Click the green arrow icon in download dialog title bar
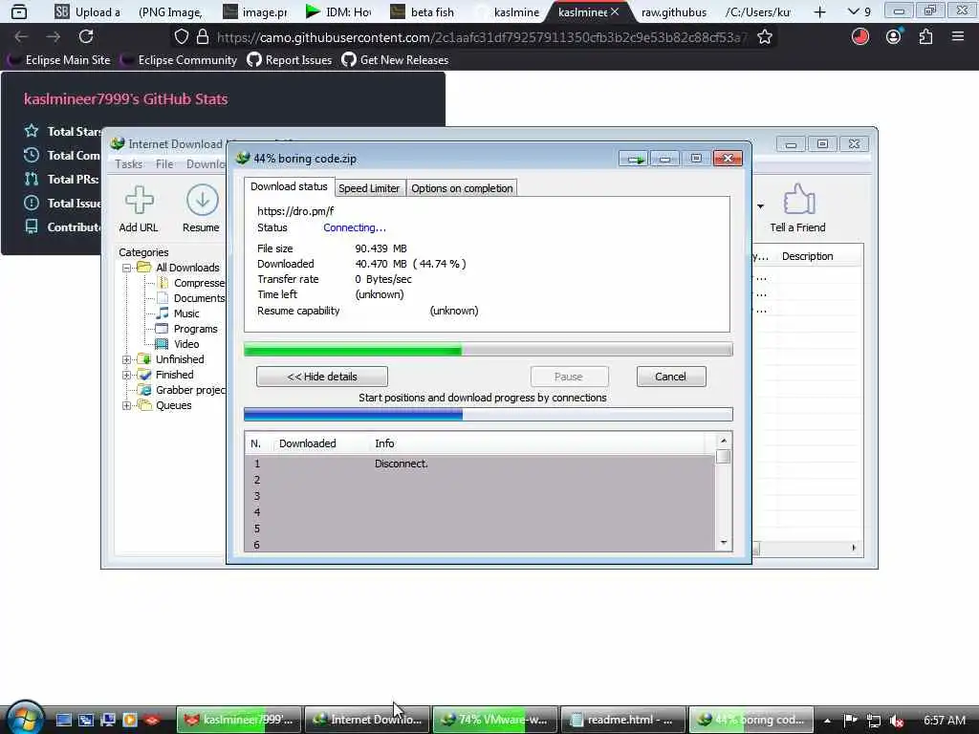This screenshot has height=734, width=979. [635, 160]
